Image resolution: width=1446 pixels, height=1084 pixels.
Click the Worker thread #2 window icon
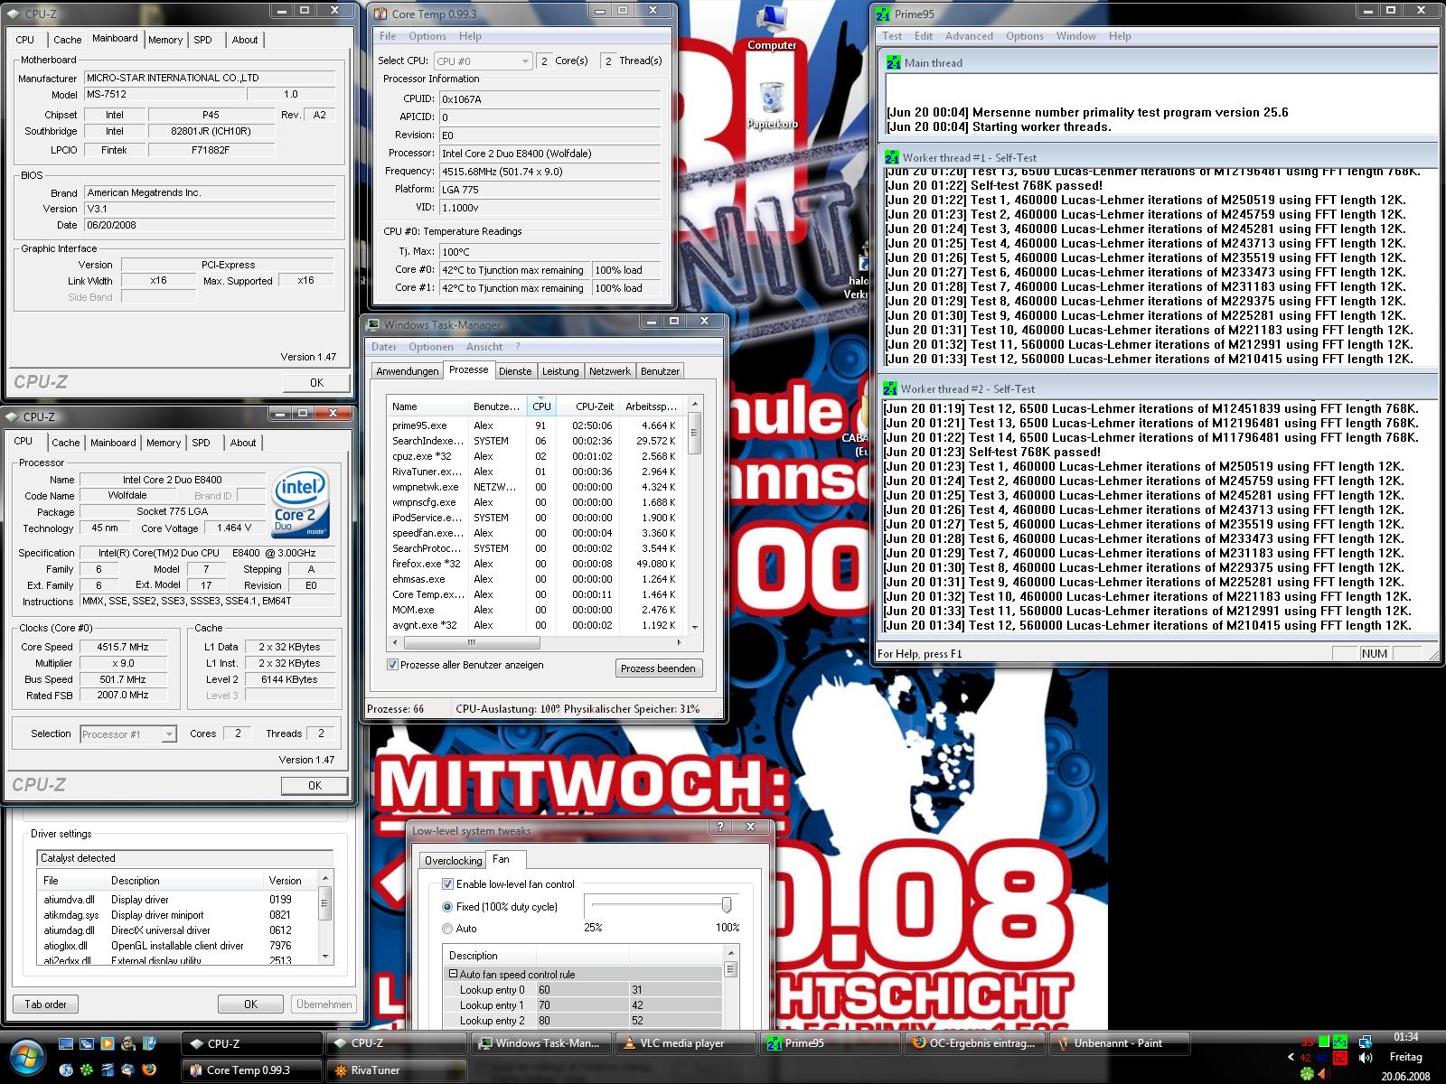tap(891, 388)
